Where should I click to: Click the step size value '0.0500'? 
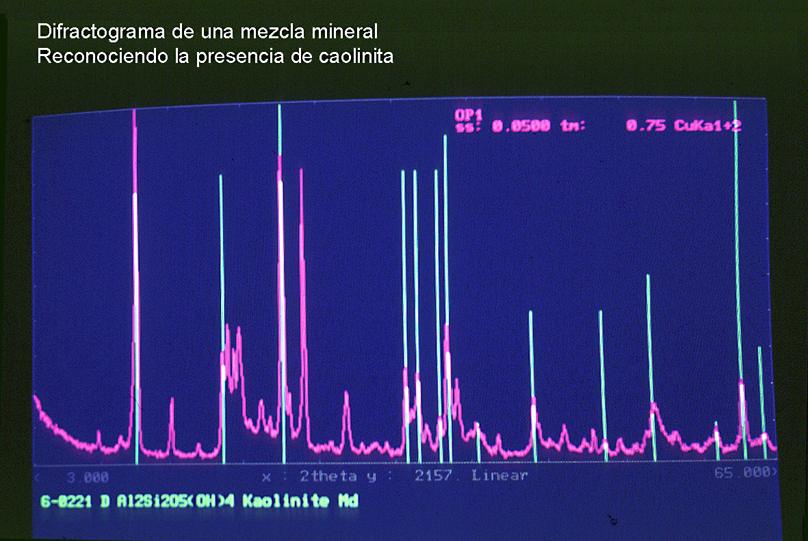[521, 126]
